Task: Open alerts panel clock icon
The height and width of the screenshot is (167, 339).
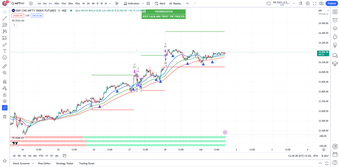Action: (335, 20)
